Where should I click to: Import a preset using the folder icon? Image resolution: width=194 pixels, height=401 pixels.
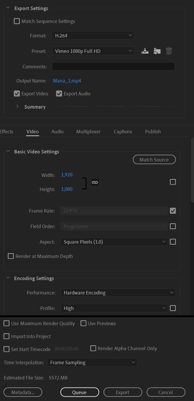tap(157, 51)
